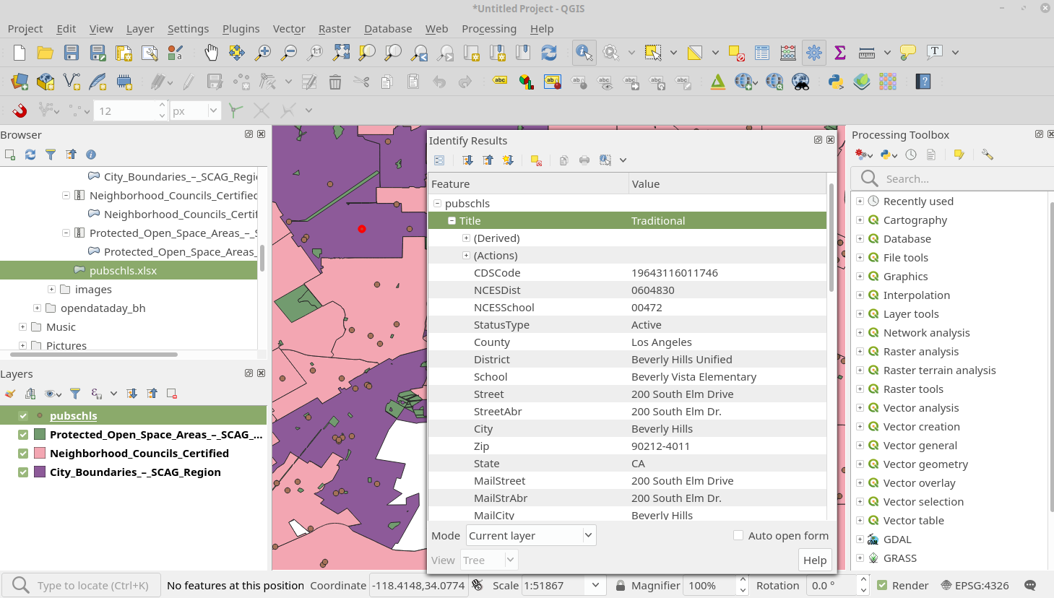The image size is (1054, 598).
Task: Open the Project menu
Action: [25, 29]
